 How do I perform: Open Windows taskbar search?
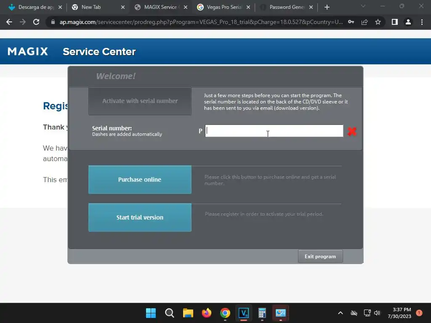[170, 313]
